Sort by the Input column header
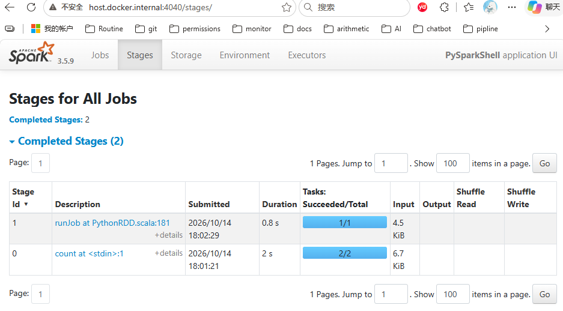This screenshot has width=563, height=311. [404, 204]
